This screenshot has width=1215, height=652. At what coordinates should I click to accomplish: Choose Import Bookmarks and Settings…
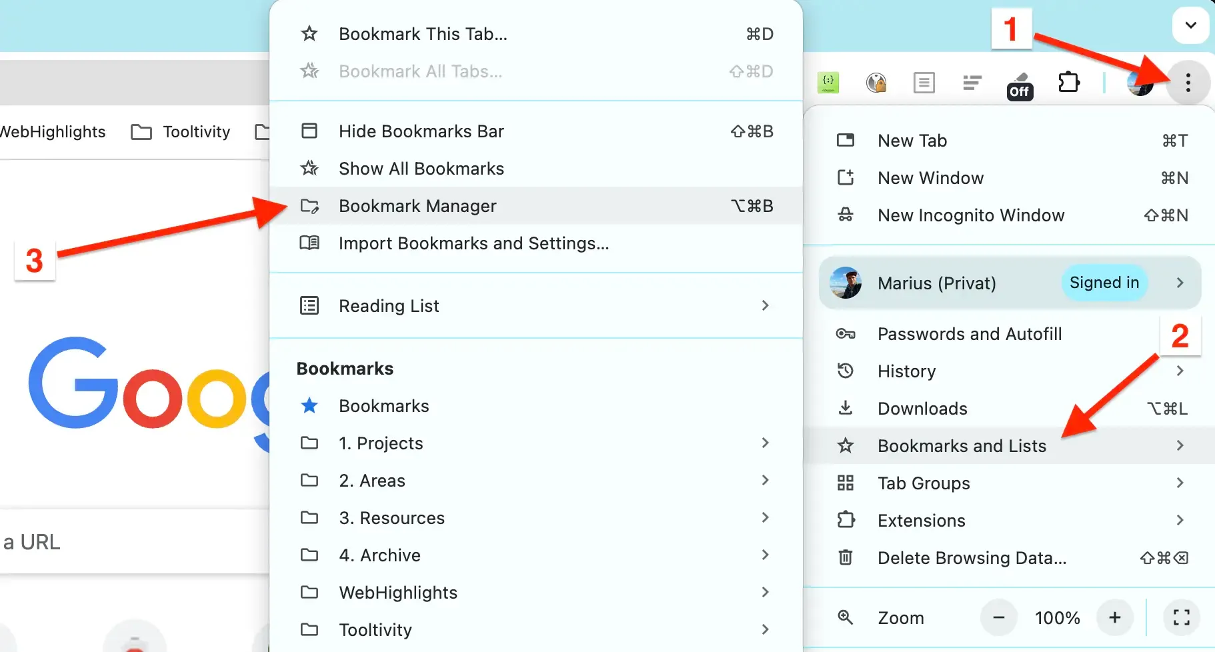(535, 243)
